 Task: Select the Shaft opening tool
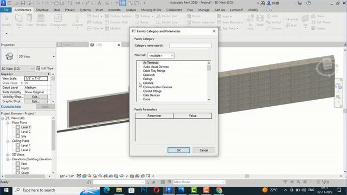(260, 21)
